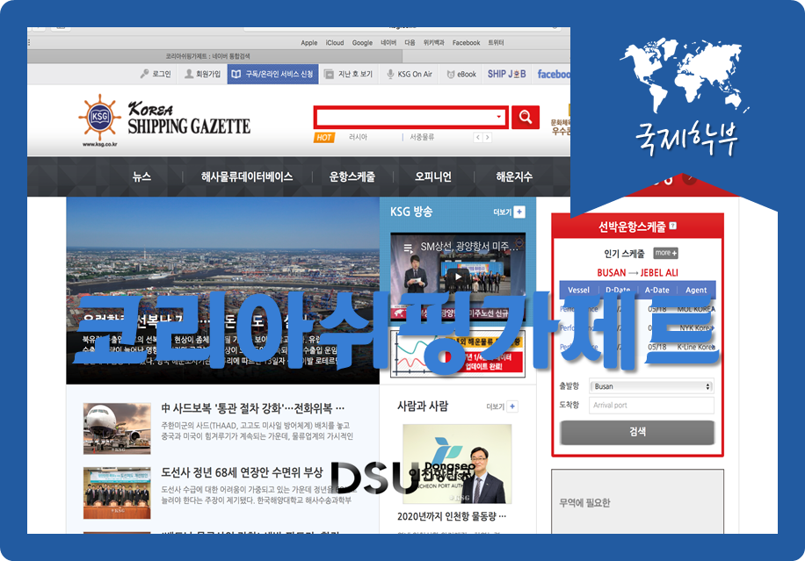This screenshot has width=805, height=561.
Task: Click inside the red-bordered search field
Action: tap(410, 118)
